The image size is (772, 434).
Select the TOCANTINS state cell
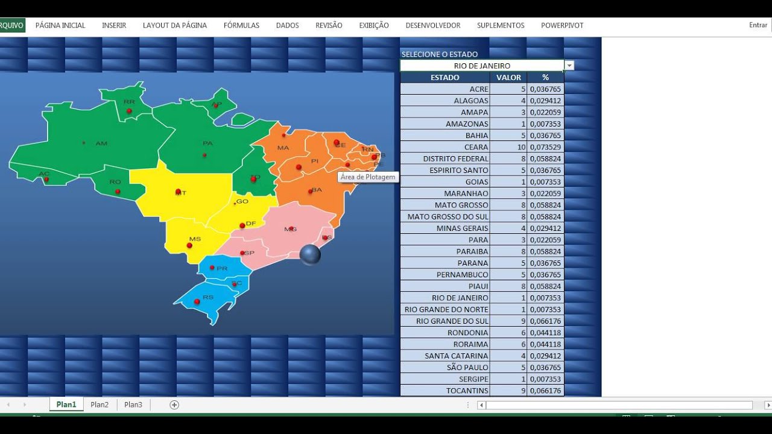coord(445,391)
